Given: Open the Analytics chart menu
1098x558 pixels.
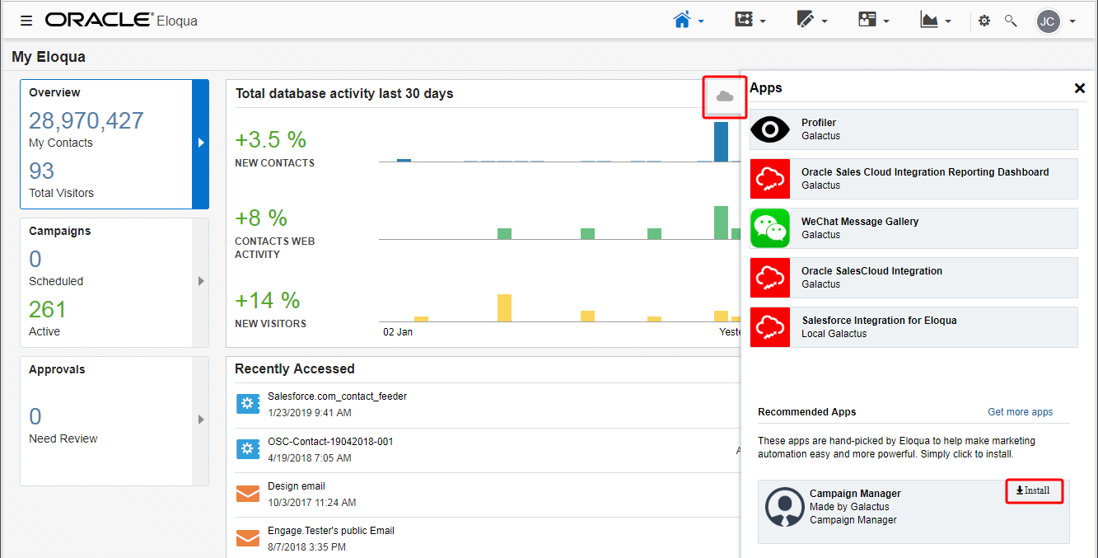Looking at the screenshot, I should pos(936,21).
